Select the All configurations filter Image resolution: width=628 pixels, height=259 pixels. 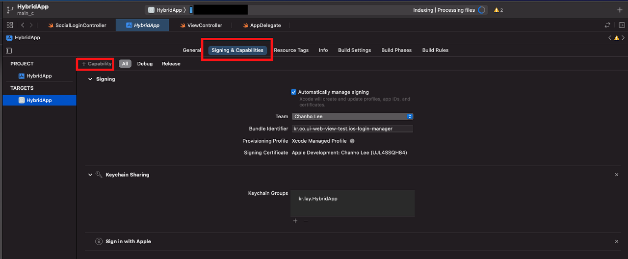125,64
